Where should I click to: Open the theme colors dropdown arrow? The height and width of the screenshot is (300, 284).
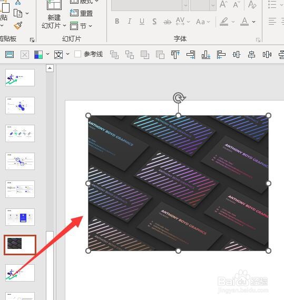[47, 54]
